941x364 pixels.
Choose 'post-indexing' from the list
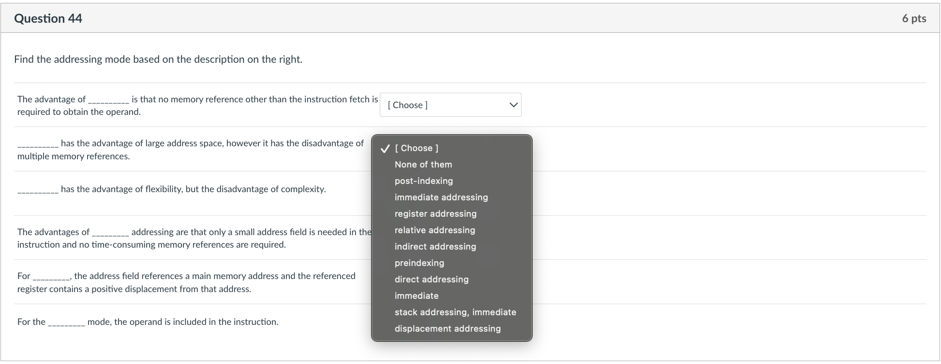pyautogui.click(x=423, y=181)
